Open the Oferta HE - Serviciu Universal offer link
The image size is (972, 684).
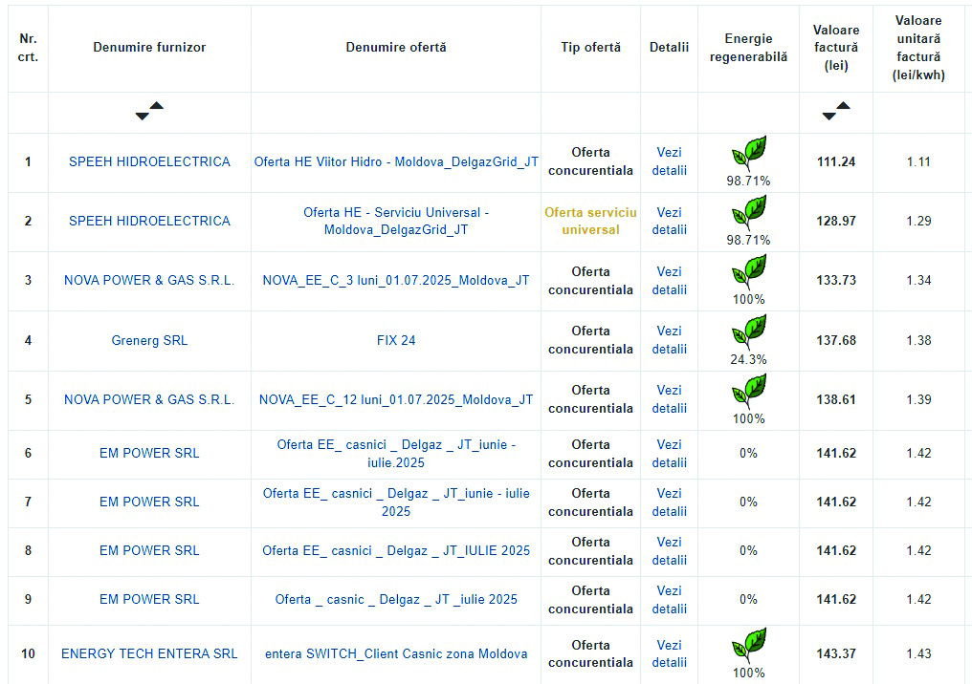(396, 221)
